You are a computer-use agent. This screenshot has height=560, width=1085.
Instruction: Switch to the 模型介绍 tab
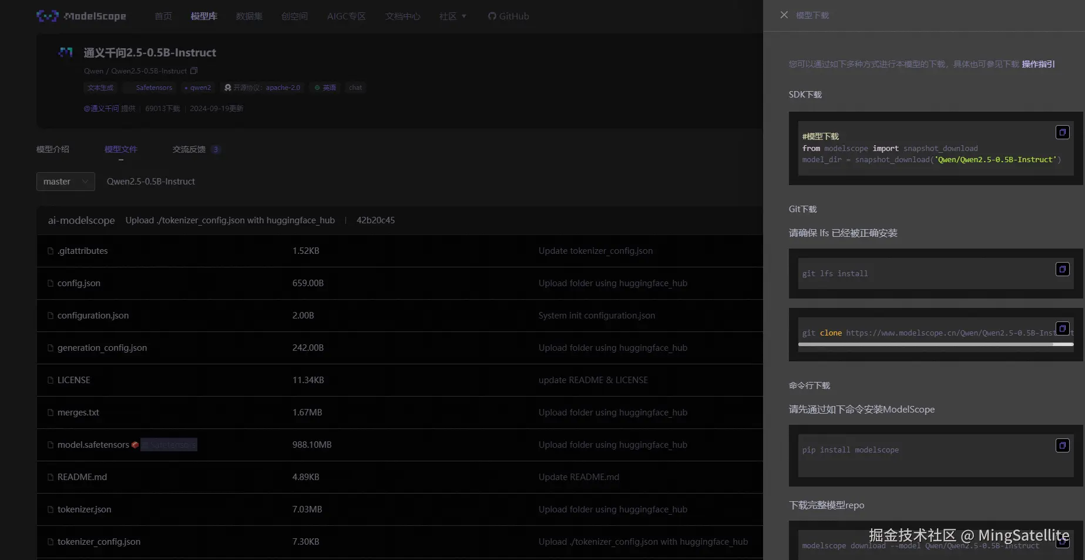tap(53, 149)
